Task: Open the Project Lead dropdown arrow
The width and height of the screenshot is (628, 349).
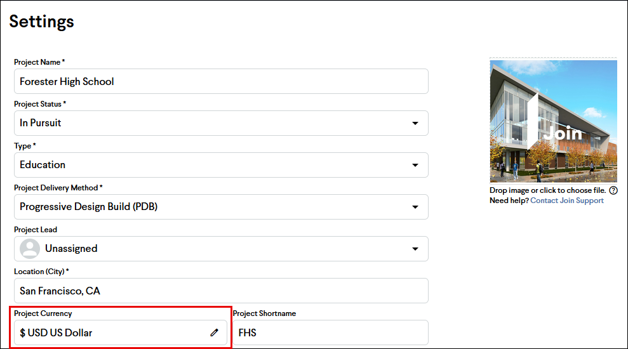Action: 415,249
